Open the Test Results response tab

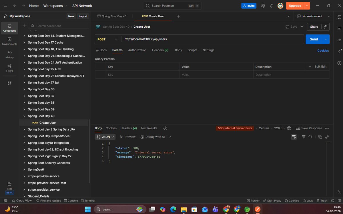click(x=149, y=128)
